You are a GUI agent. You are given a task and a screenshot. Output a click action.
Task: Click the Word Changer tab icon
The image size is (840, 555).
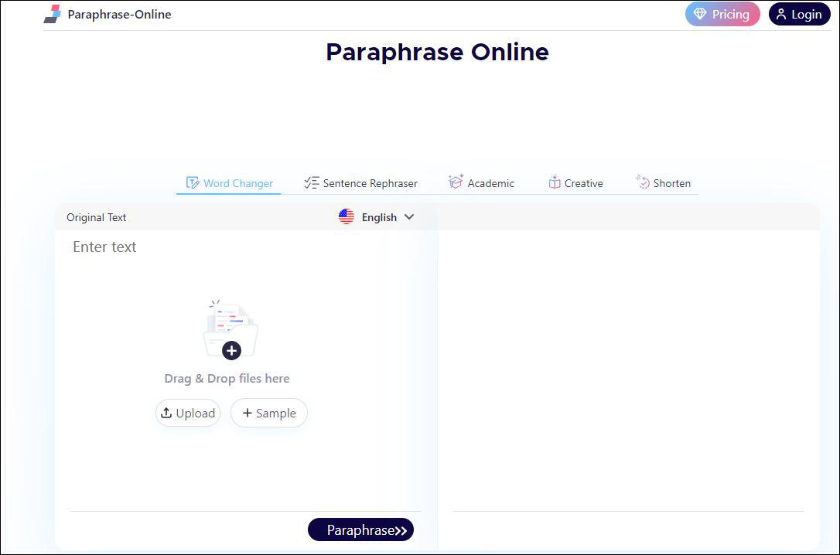193,183
